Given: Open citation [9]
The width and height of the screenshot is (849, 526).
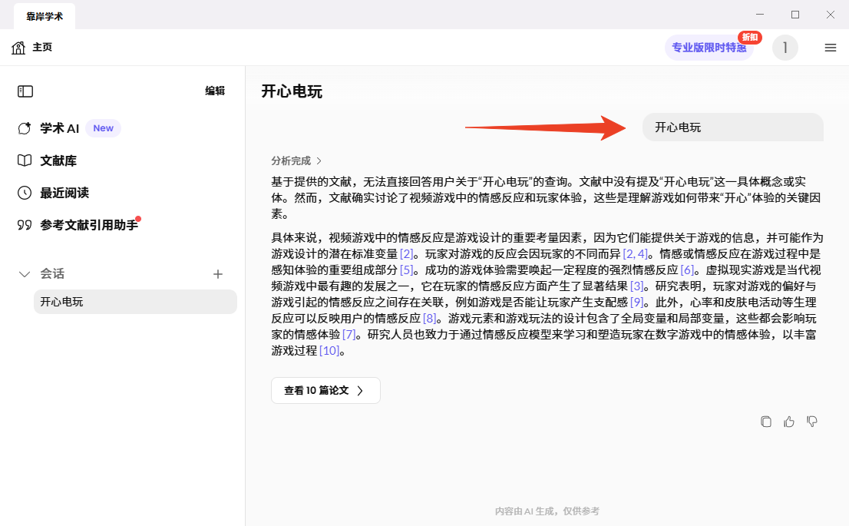Looking at the screenshot, I should [637, 303].
